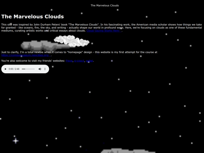Open friend amber's website link
Screen dimensions: 204x153
pyautogui.click(x=90, y=61)
